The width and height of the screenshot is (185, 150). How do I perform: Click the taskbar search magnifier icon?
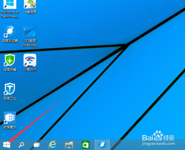coord(21,145)
